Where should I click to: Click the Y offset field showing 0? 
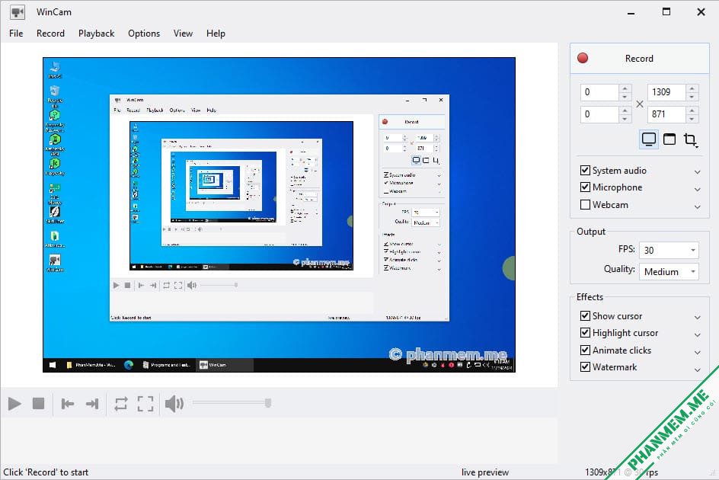(x=599, y=114)
